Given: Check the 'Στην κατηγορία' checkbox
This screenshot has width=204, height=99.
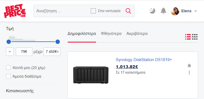Looking at the screenshot, I should [x=93, y=11].
